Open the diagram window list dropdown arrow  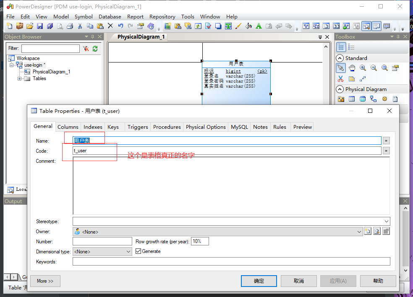(x=320, y=37)
